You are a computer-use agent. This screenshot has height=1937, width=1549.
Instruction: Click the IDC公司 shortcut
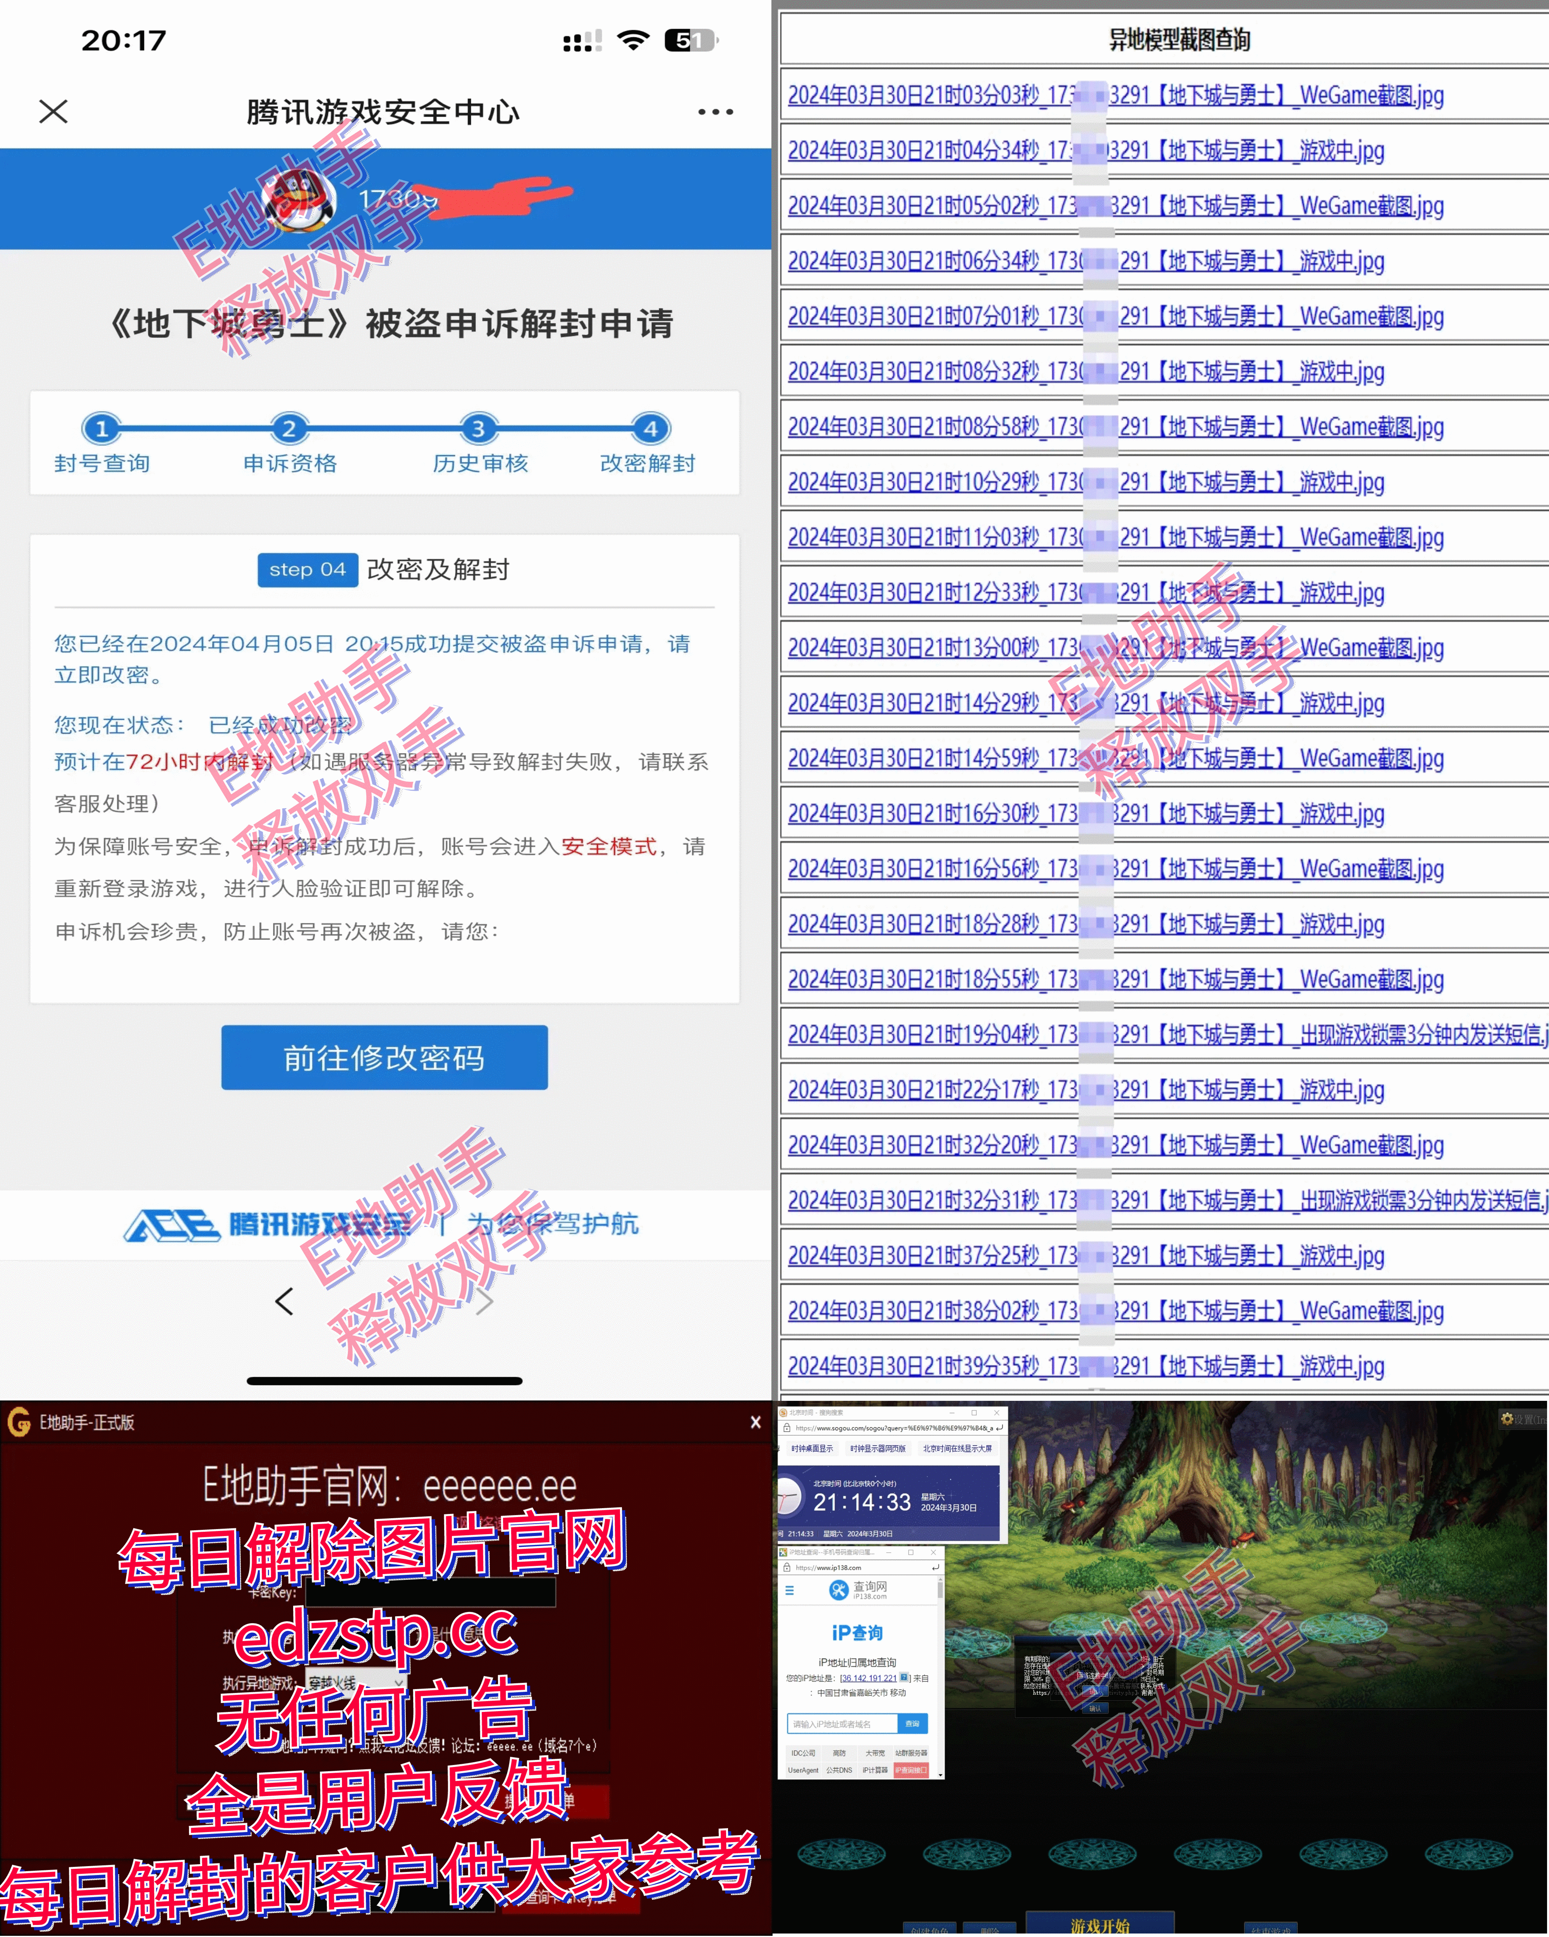803,1753
